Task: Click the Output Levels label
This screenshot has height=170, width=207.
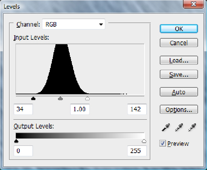Action: [34, 126]
